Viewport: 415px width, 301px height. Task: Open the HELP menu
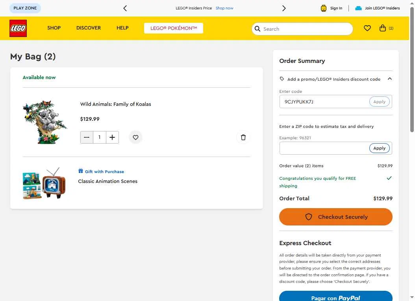click(122, 28)
